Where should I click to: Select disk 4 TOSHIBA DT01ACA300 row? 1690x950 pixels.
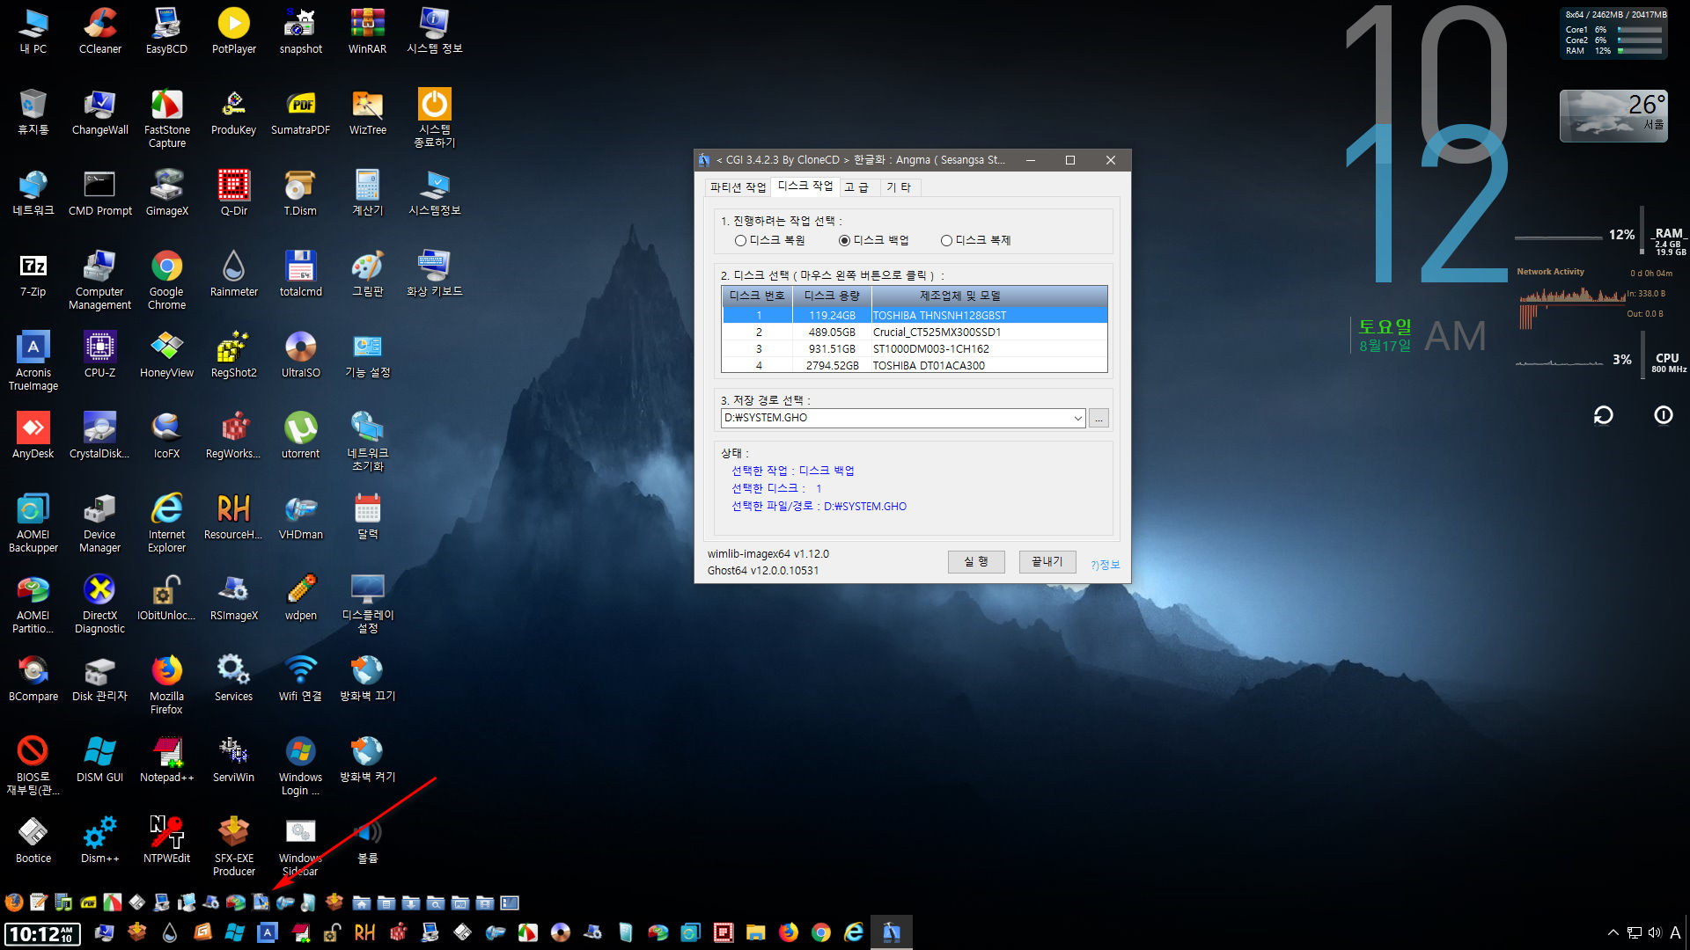pyautogui.click(x=915, y=365)
